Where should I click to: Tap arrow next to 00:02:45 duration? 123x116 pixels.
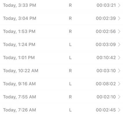click(x=119, y=110)
